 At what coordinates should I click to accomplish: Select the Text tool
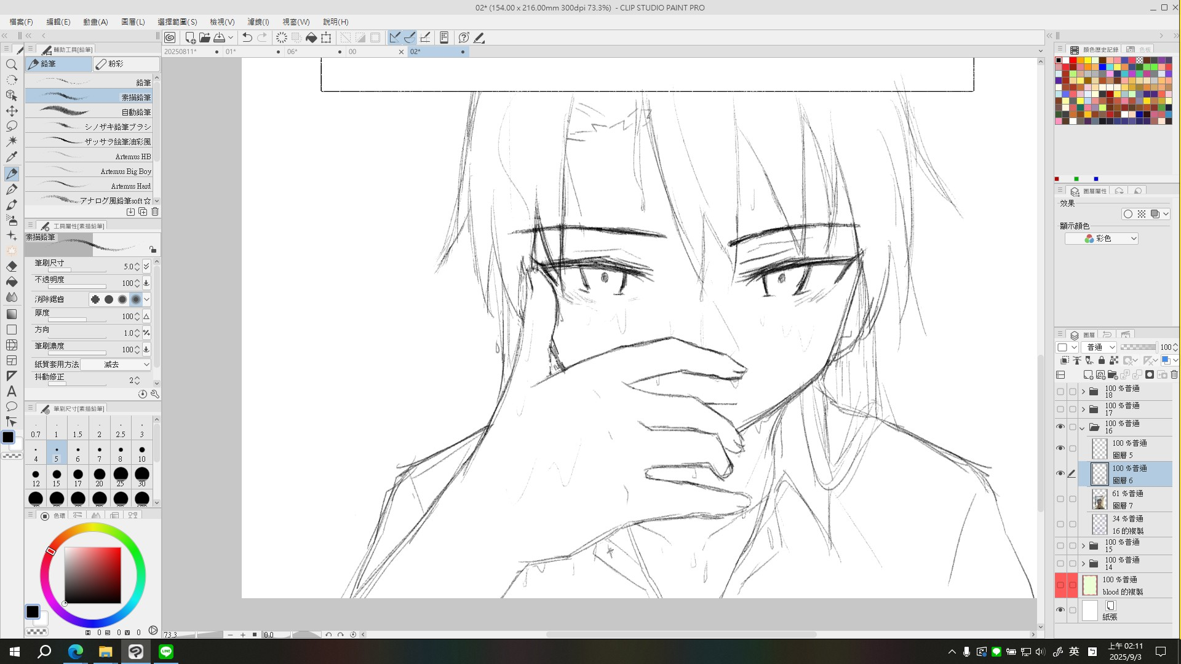point(12,392)
